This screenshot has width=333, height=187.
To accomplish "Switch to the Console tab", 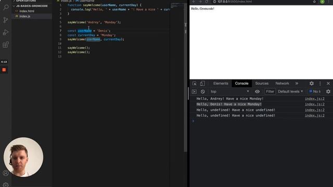I will [x=241, y=84].
